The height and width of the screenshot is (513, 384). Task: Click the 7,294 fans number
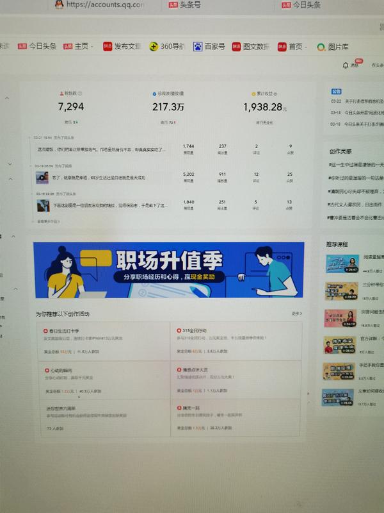pos(71,106)
